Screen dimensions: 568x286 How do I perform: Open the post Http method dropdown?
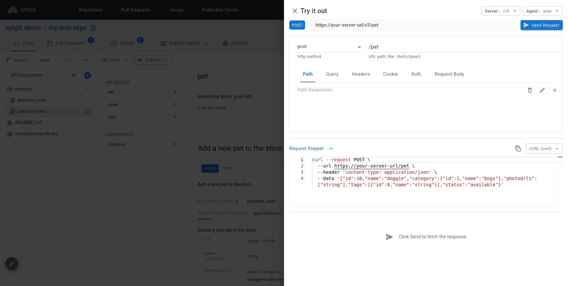[330, 47]
